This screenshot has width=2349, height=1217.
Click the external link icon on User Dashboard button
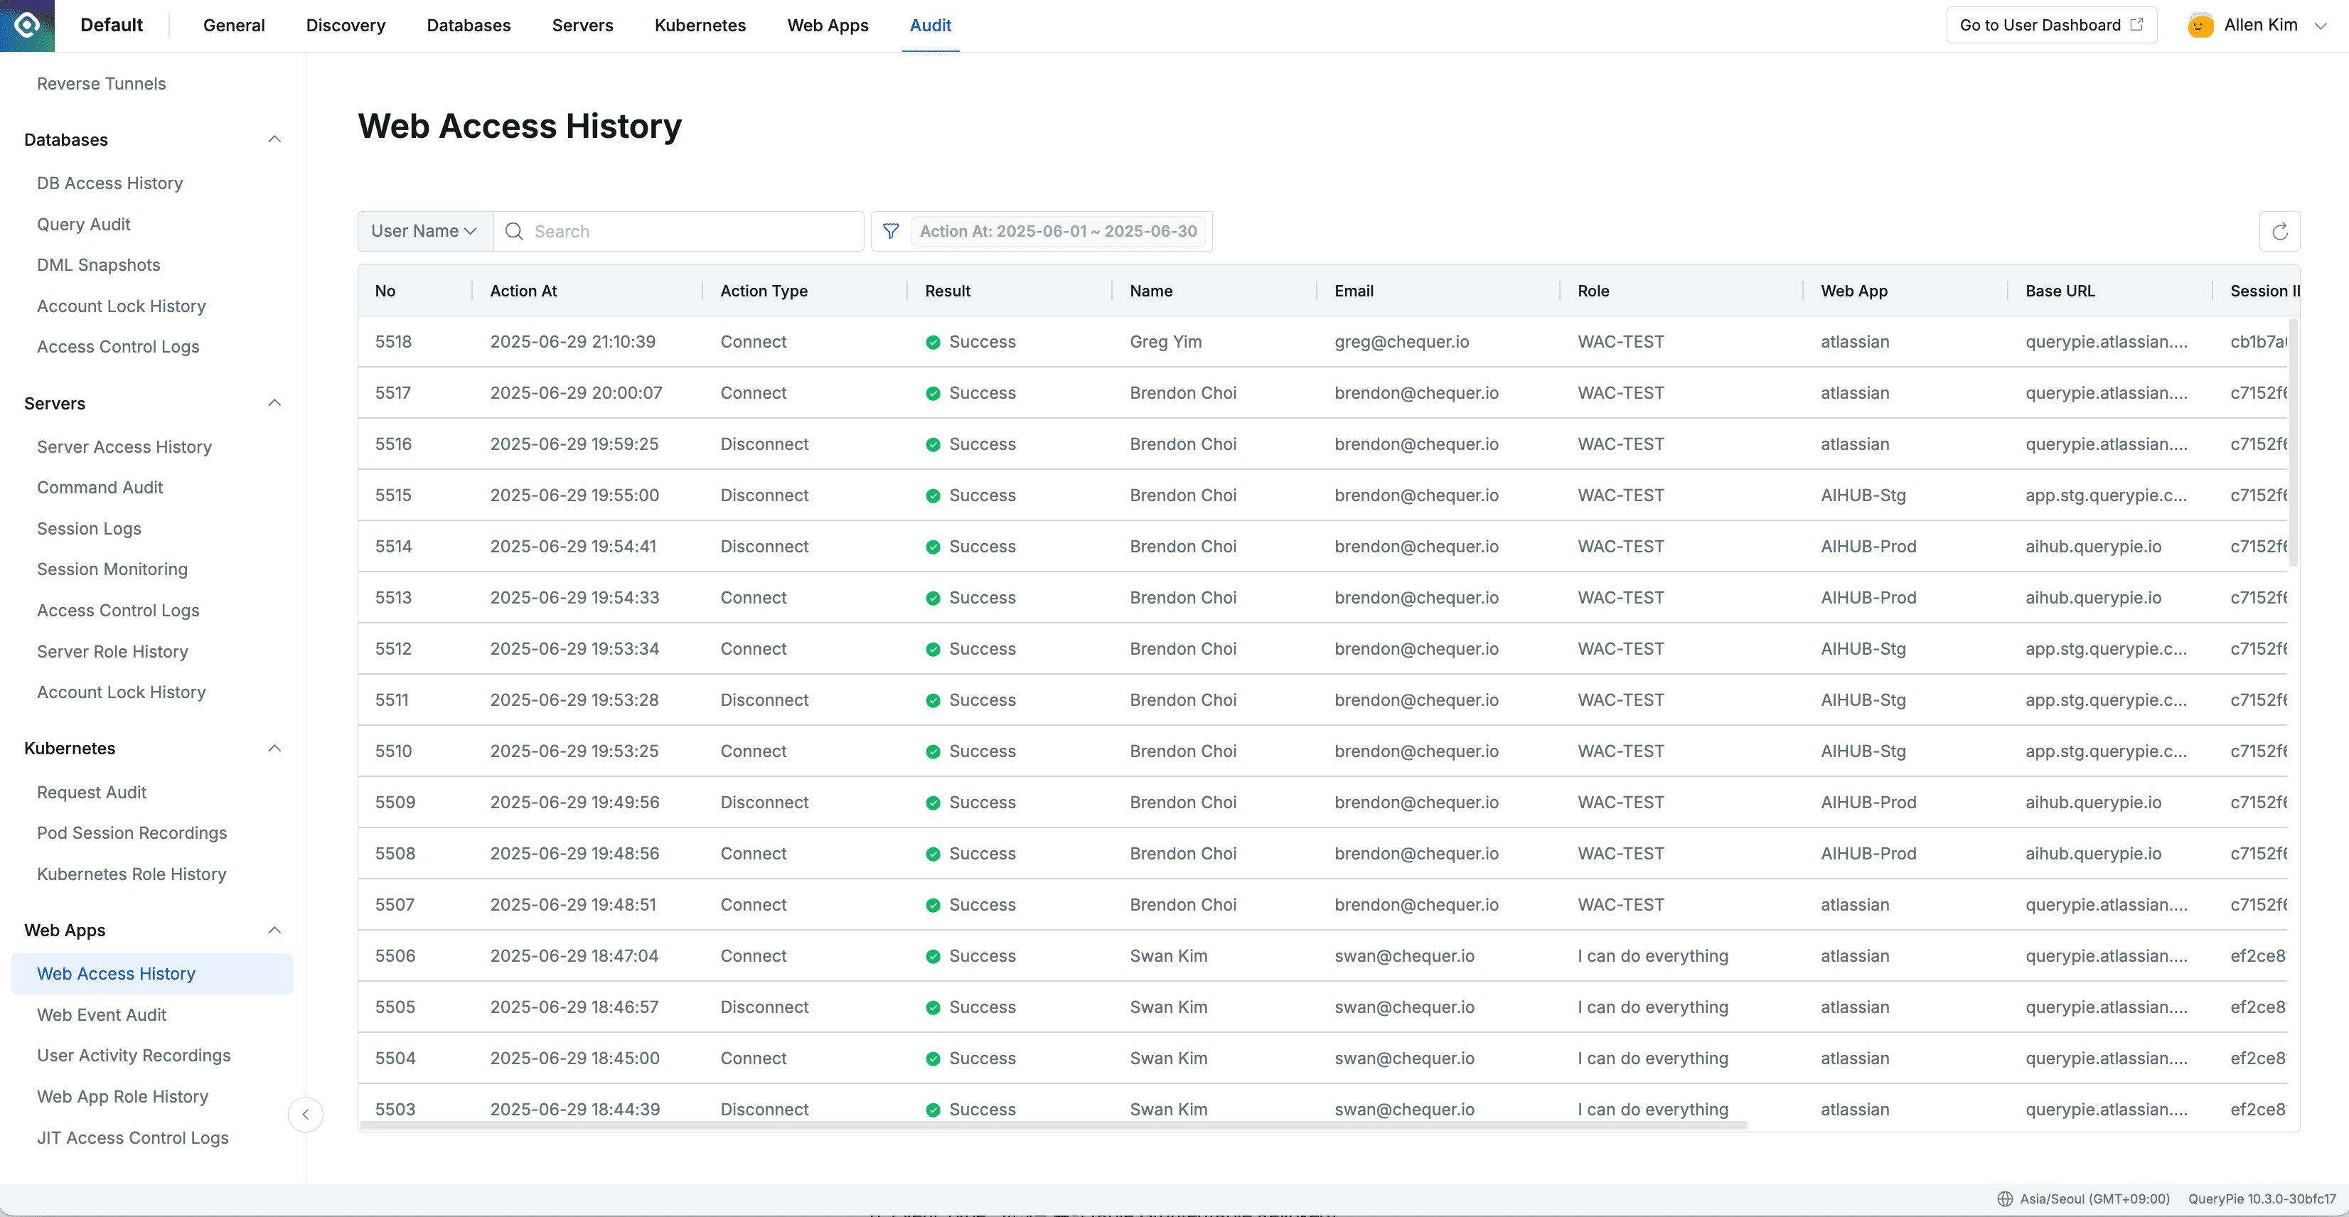pos(2137,25)
